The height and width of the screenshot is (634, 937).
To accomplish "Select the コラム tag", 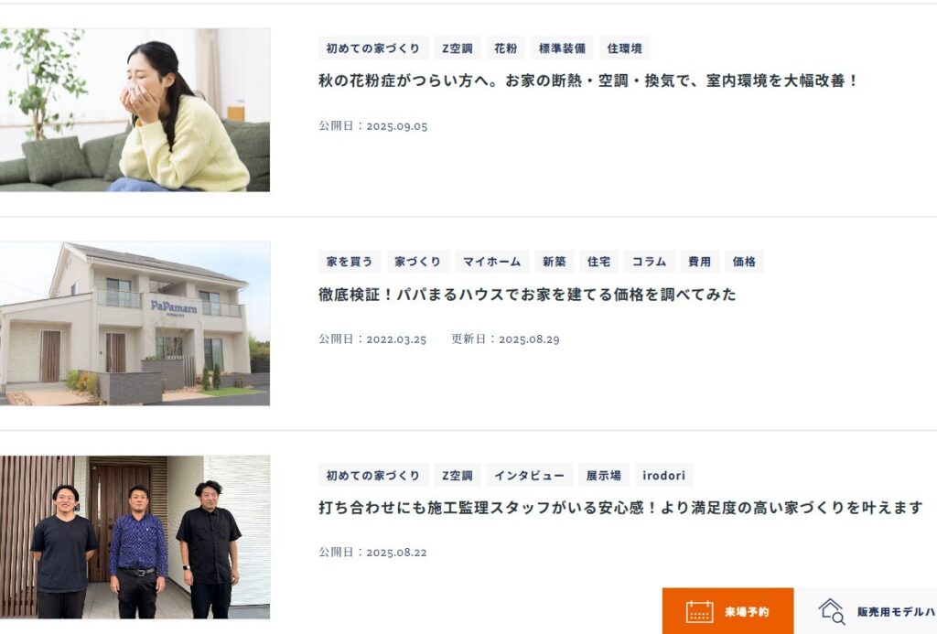I will click(x=649, y=262).
